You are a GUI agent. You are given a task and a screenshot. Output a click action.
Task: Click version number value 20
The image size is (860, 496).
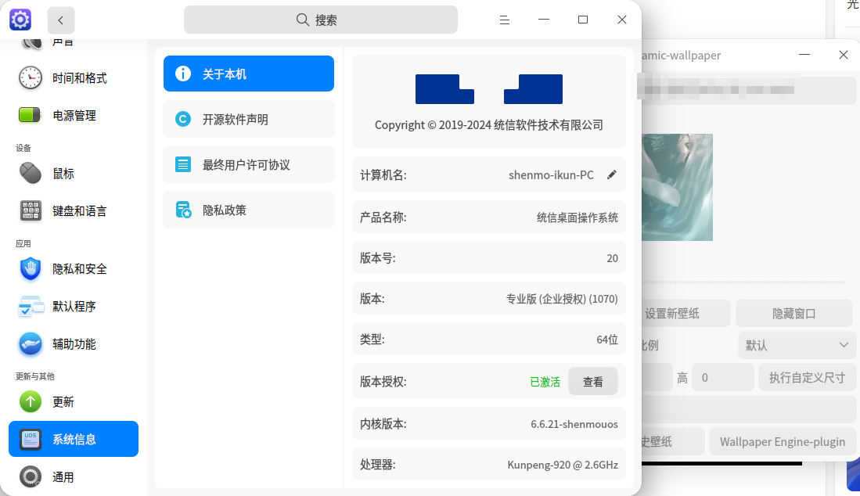coord(612,258)
